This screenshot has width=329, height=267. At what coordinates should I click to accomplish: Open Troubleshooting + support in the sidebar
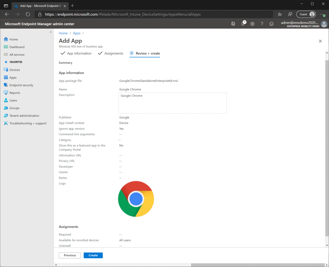pyautogui.click(x=25, y=123)
